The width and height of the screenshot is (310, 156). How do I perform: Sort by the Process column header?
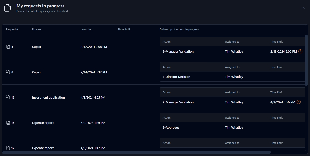37,29
